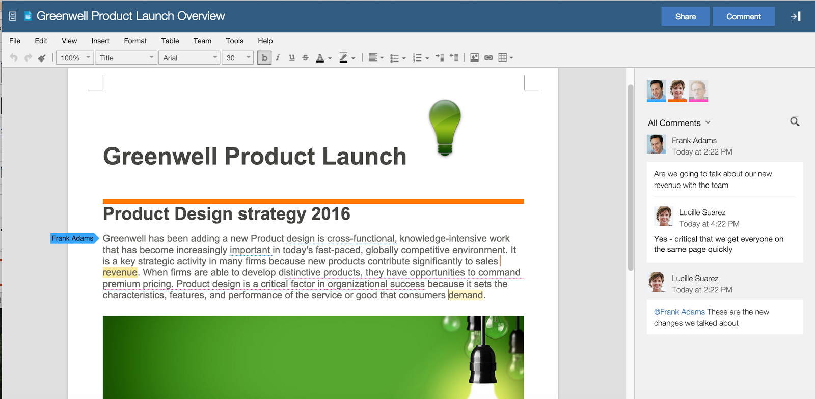This screenshot has height=399, width=815.
Task: Apply the highlight color marker
Action: [x=343, y=58]
